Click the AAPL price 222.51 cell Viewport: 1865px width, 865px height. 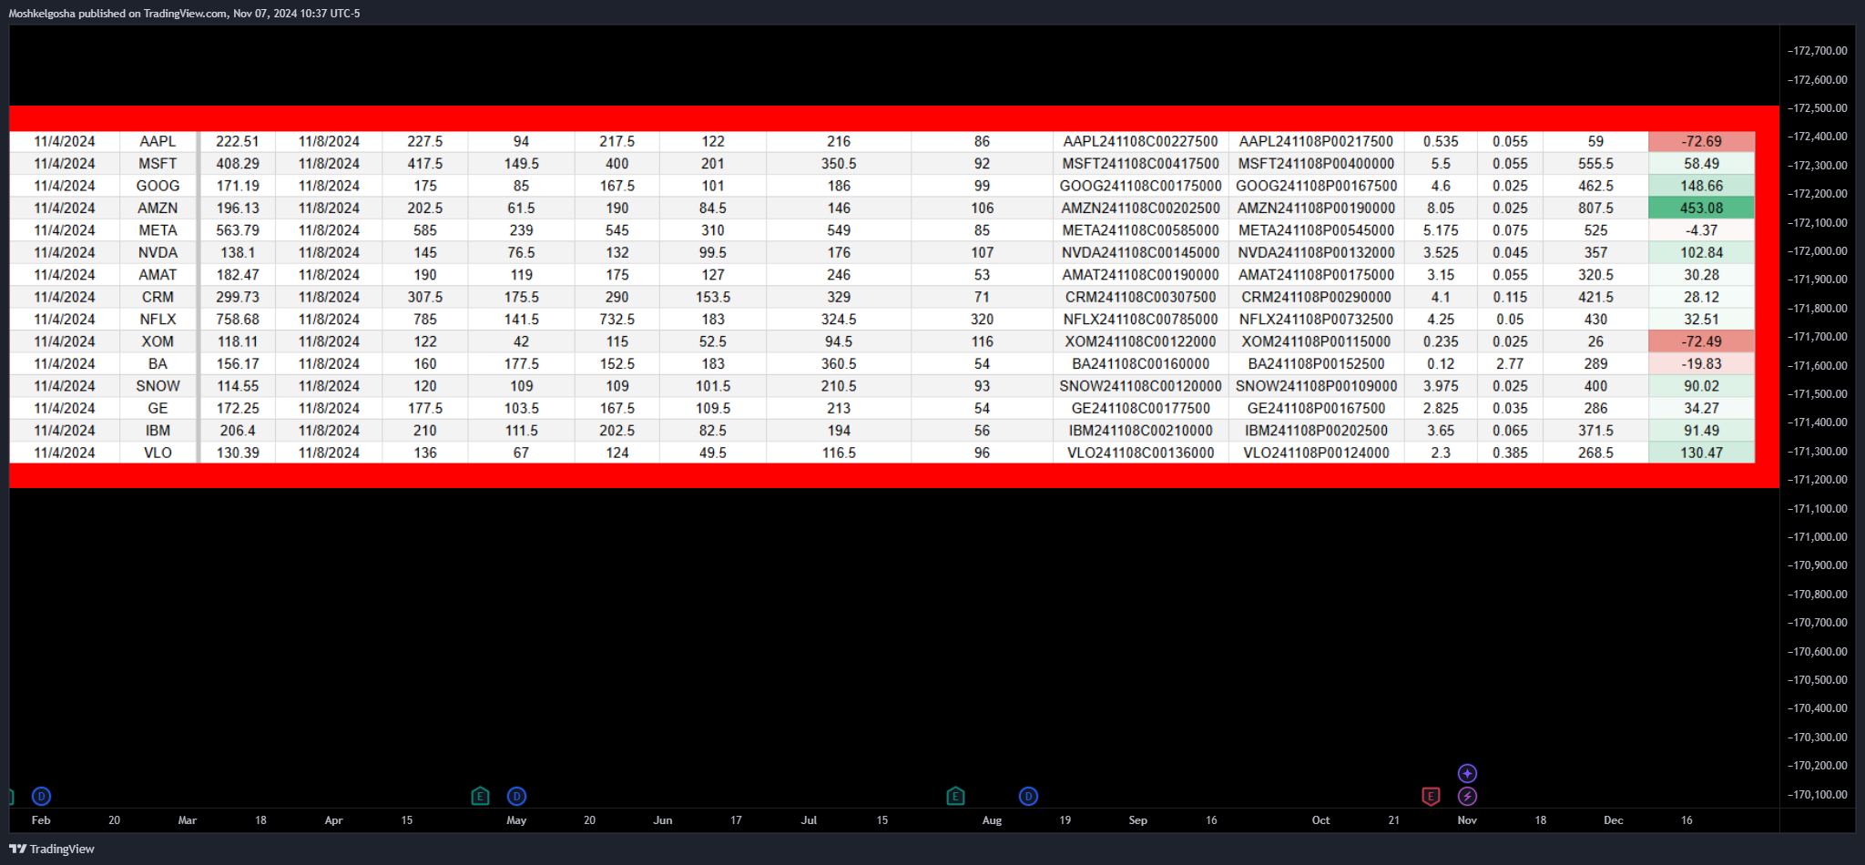click(x=237, y=141)
